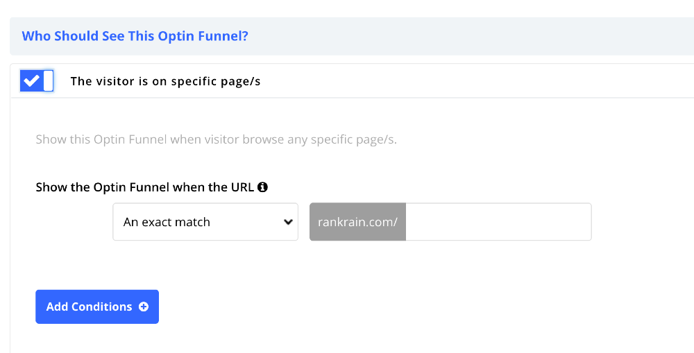The height and width of the screenshot is (353, 694).
Task: Toggle the specific page/s visitor switch
Action: (x=37, y=81)
